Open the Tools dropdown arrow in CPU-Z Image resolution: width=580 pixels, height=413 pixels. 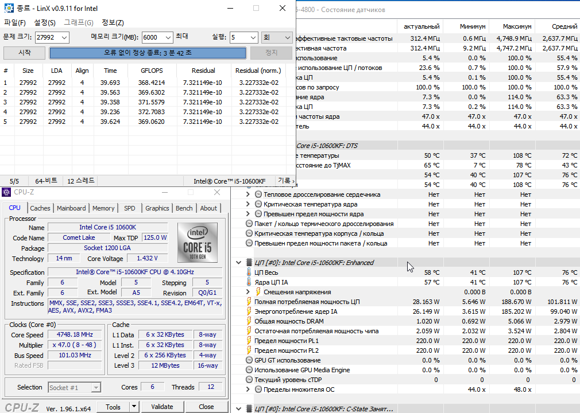134,407
